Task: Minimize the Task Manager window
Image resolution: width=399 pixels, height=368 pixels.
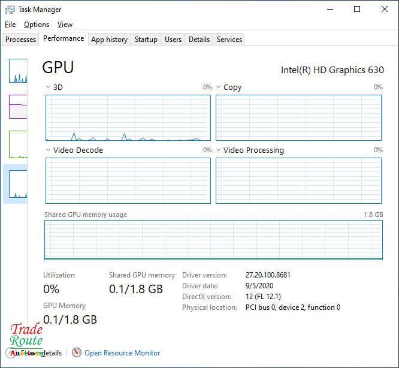Action: pyautogui.click(x=330, y=10)
